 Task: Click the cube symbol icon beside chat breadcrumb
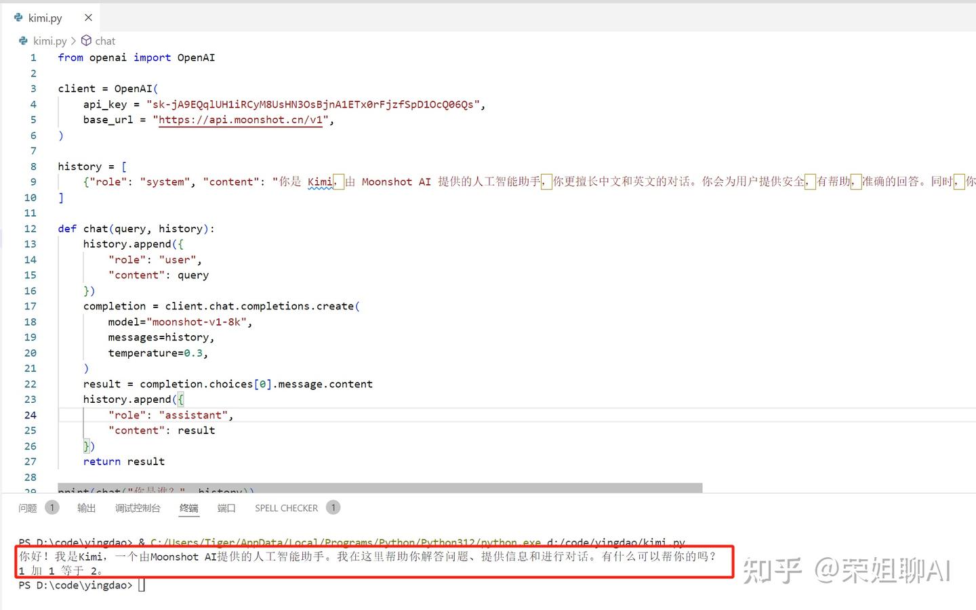(86, 41)
